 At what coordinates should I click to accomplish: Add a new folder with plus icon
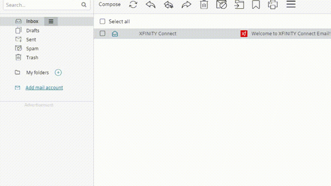tap(58, 73)
